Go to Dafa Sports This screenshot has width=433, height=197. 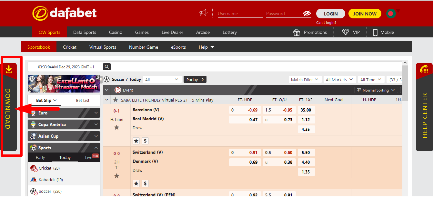tap(85, 32)
